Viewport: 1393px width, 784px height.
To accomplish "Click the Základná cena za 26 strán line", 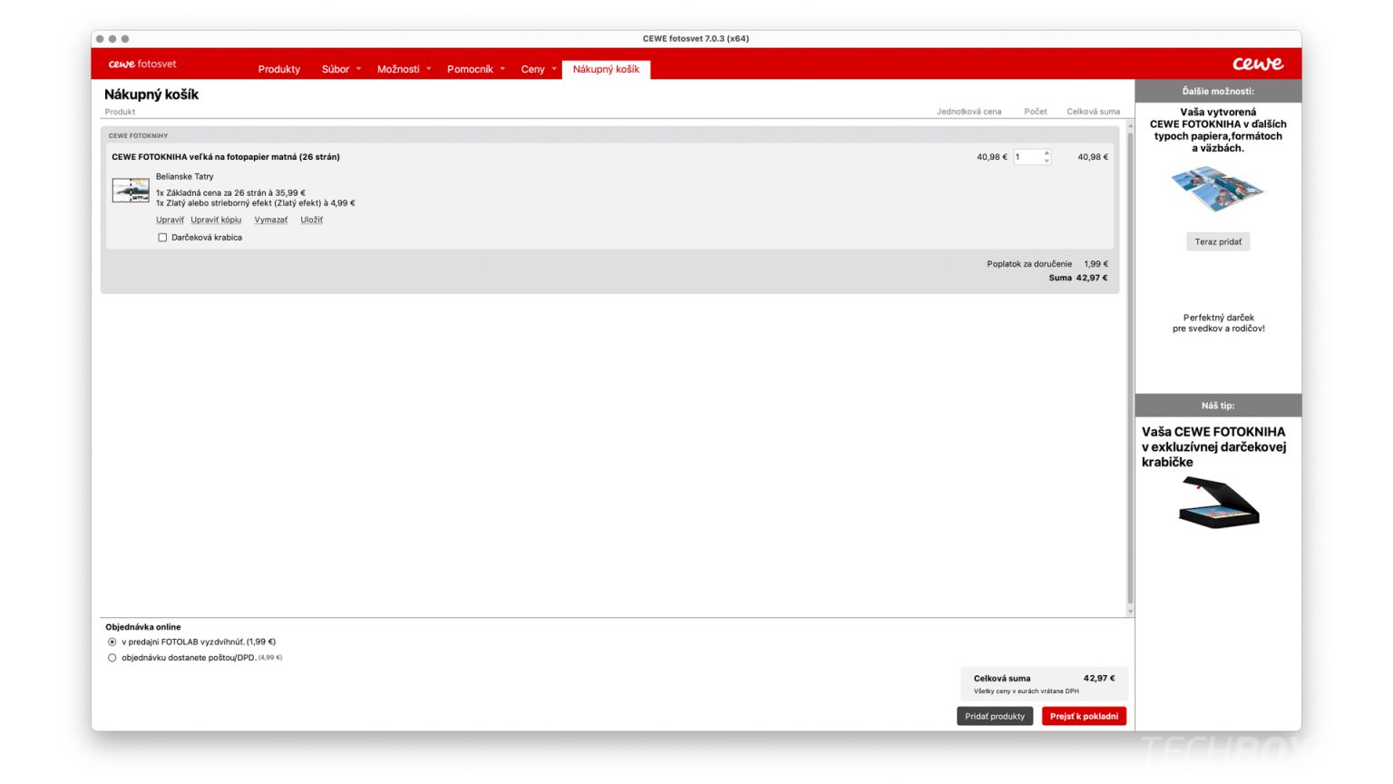I will click(x=230, y=192).
